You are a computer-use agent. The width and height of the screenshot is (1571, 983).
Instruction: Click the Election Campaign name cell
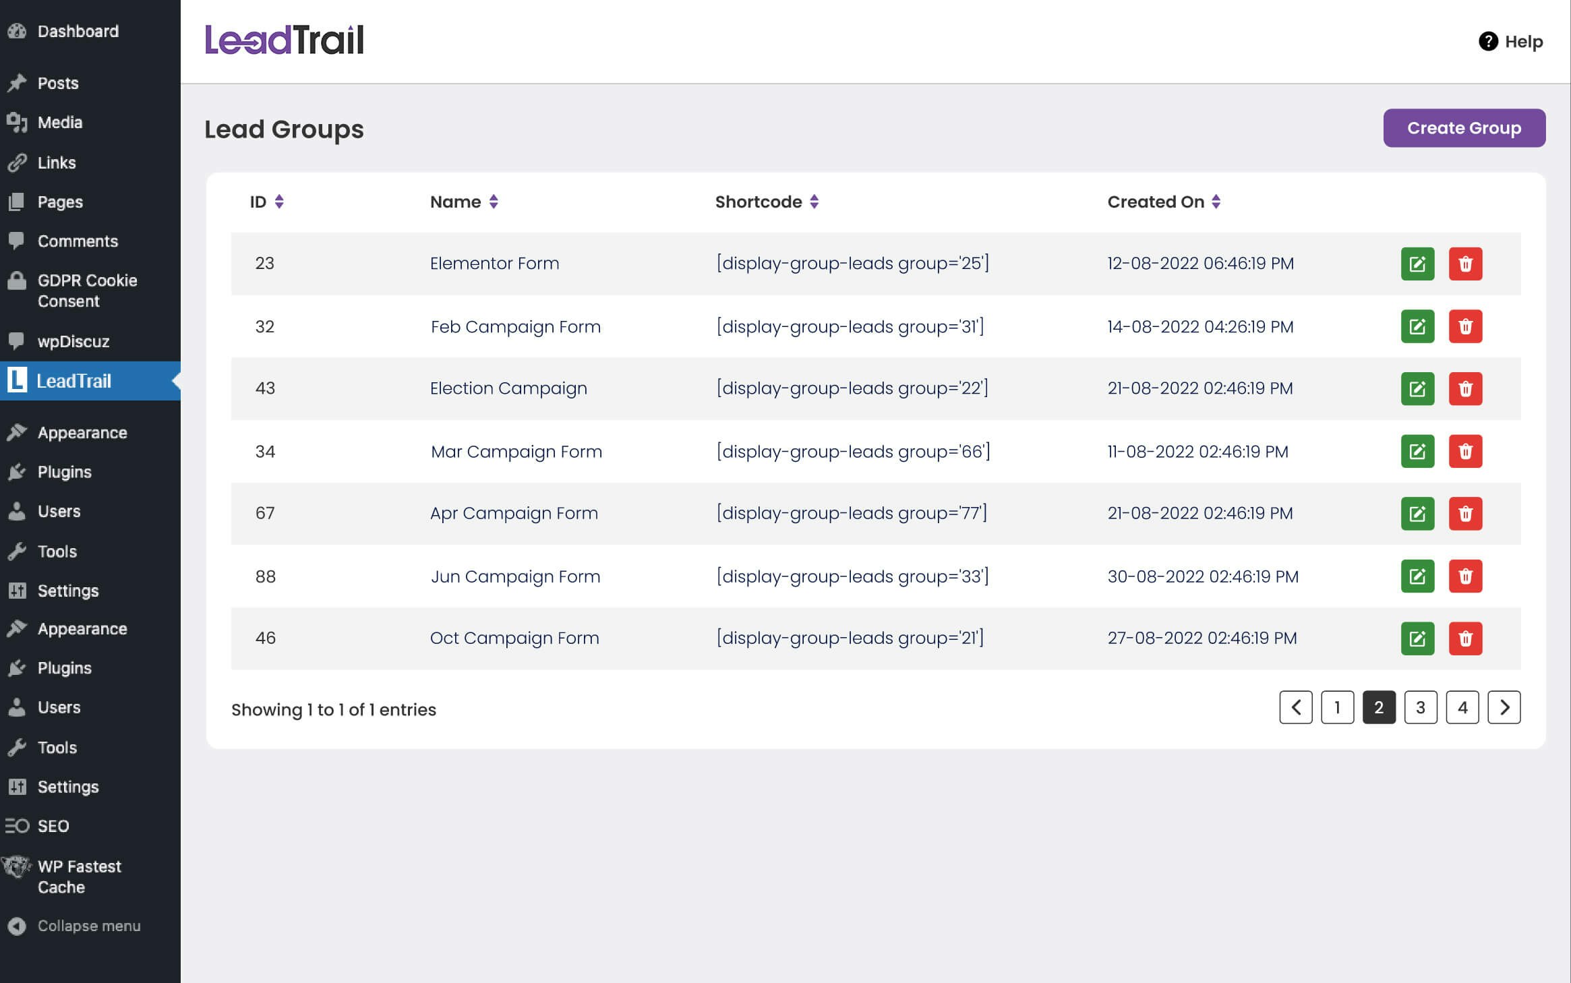pyautogui.click(x=508, y=388)
